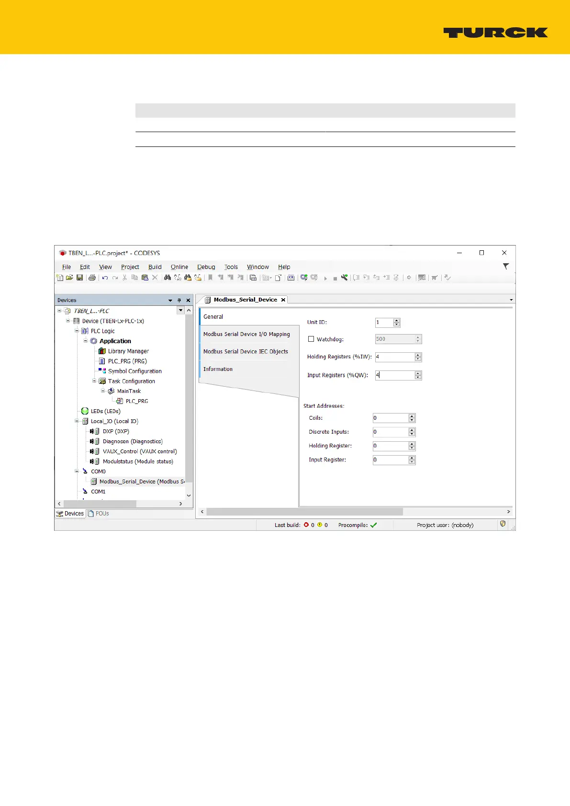Pin the Devices panel with pushpin icon

(179, 301)
